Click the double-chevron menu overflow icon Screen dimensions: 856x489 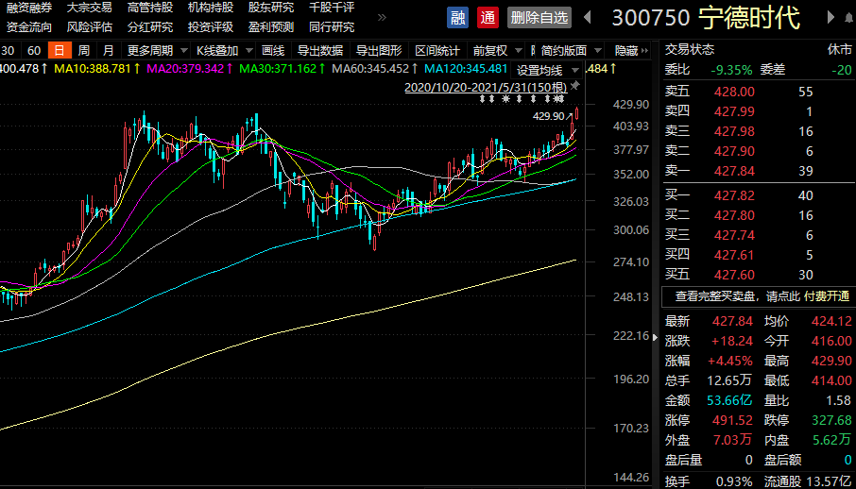coord(382,17)
